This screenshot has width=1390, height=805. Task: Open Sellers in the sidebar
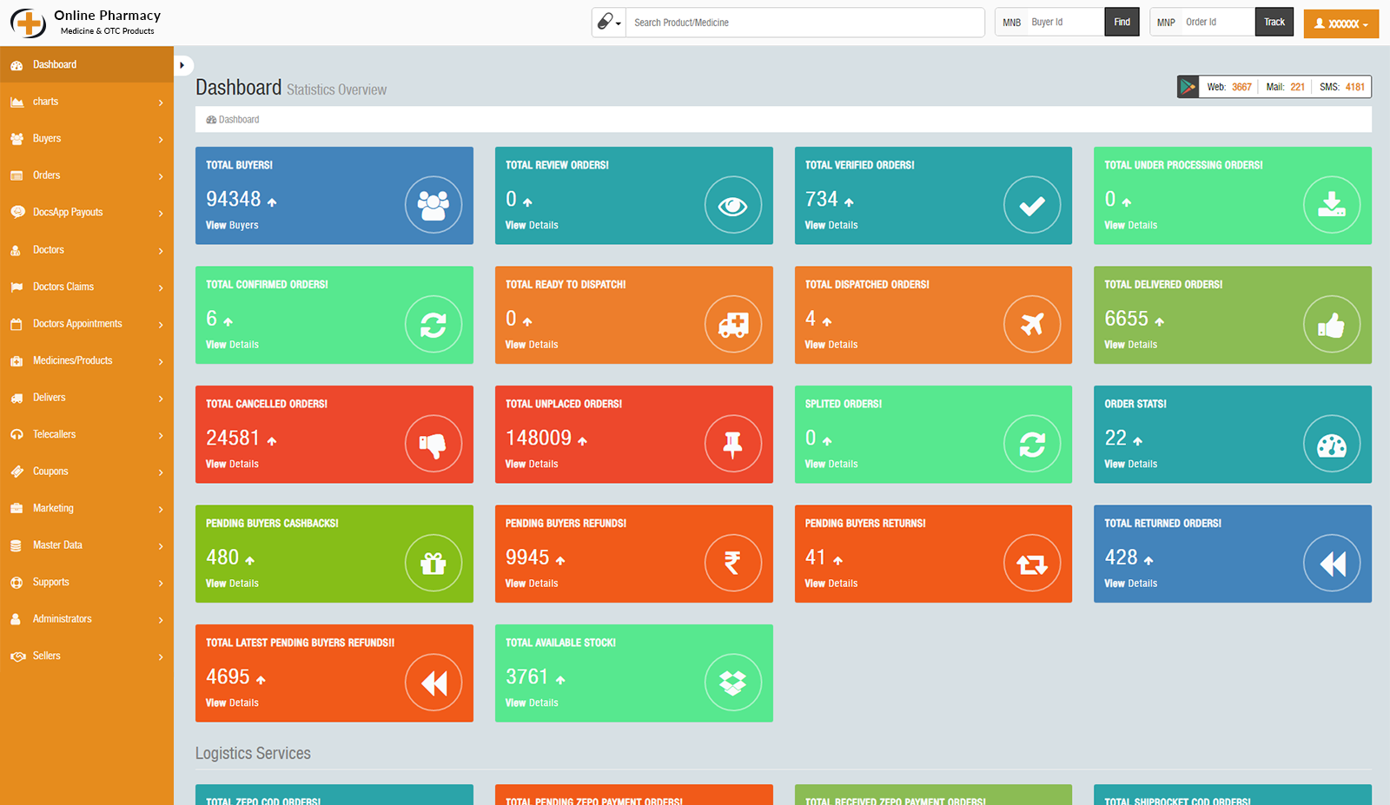[x=87, y=656]
